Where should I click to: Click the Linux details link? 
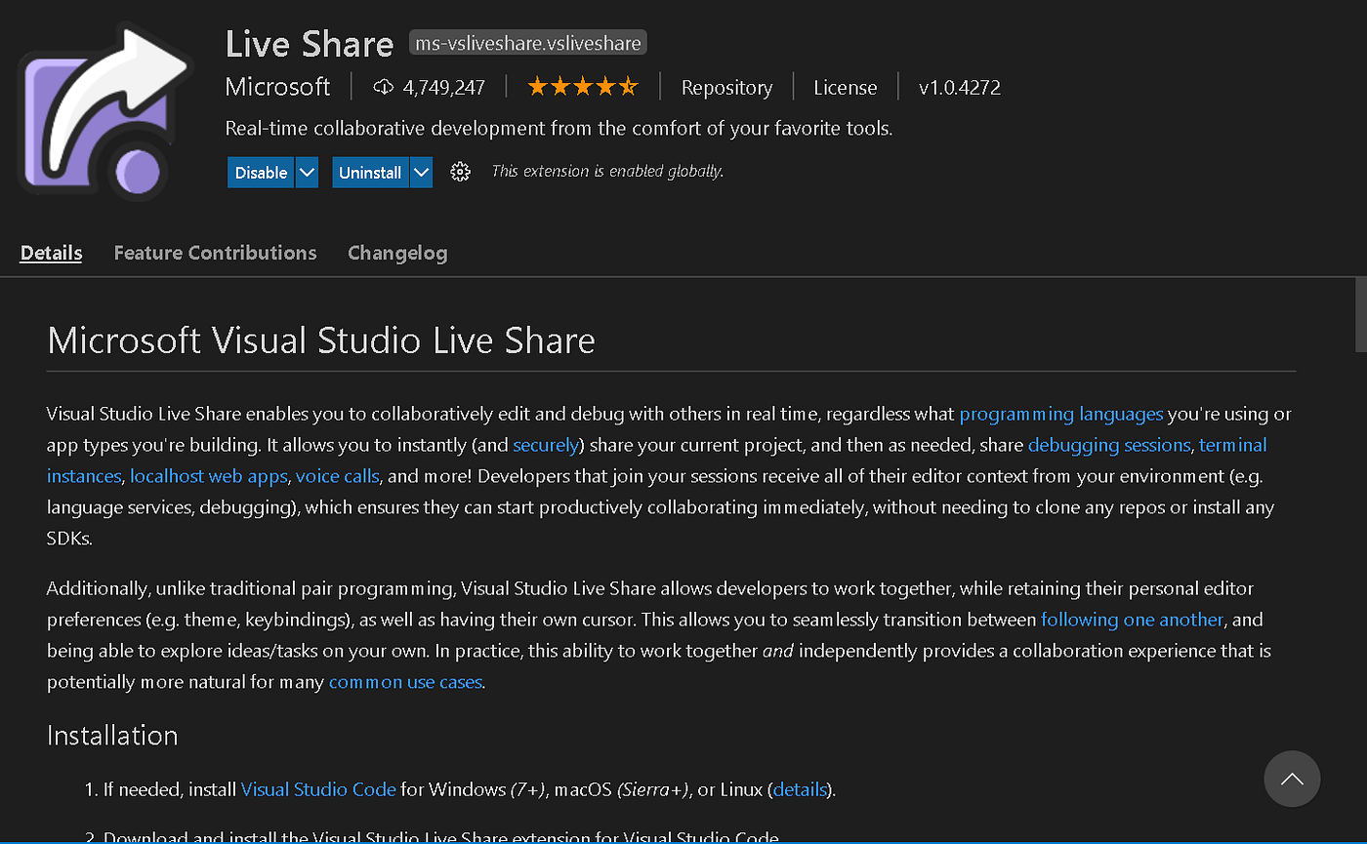tap(801, 789)
